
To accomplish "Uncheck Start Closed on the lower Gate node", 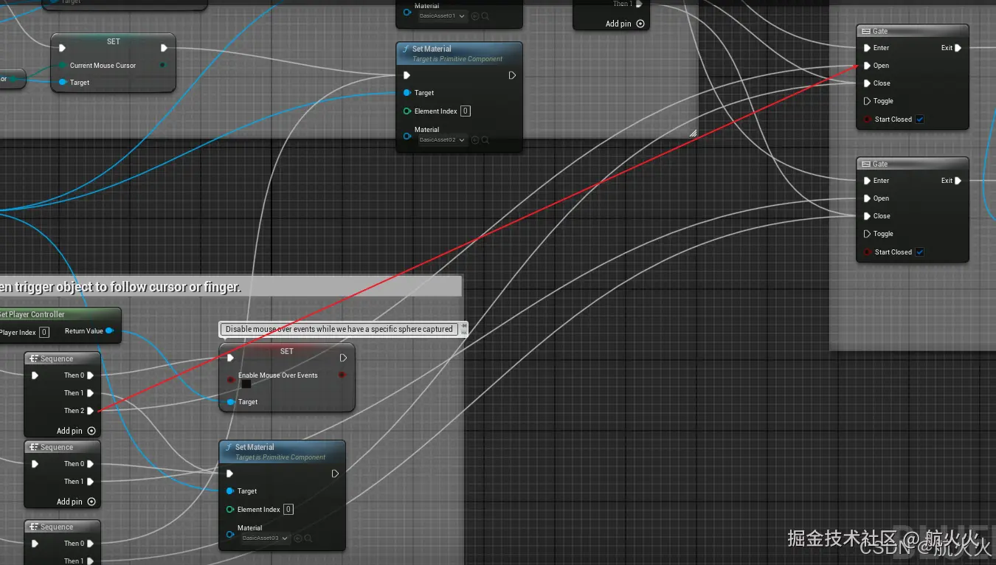I will click(920, 252).
